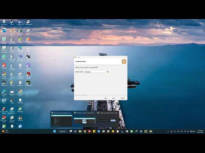The height and width of the screenshot is (153, 205).
Task: Open the clock and date in taskbar
Action: [x=200, y=131]
